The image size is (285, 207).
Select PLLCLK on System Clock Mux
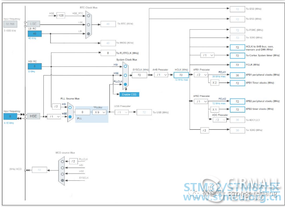pyautogui.click(x=125, y=84)
